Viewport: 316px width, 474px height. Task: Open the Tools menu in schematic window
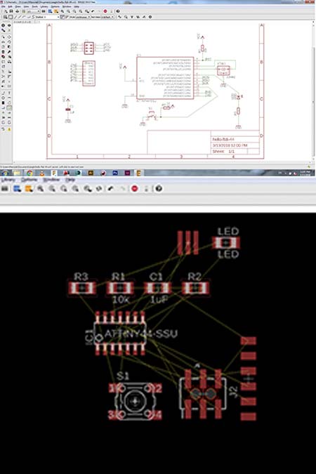(35, 6)
